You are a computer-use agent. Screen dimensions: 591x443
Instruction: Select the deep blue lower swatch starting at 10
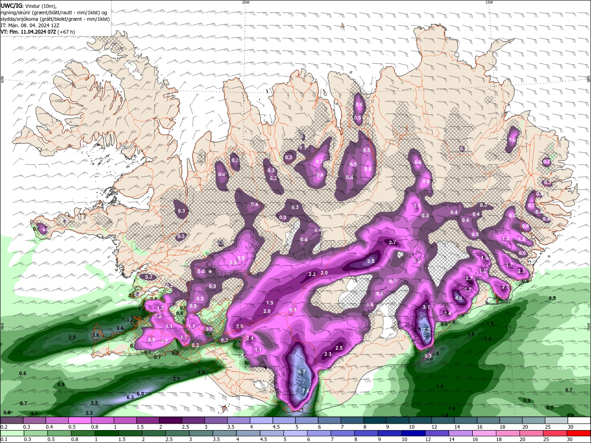pyautogui.click(x=413, y=433)
